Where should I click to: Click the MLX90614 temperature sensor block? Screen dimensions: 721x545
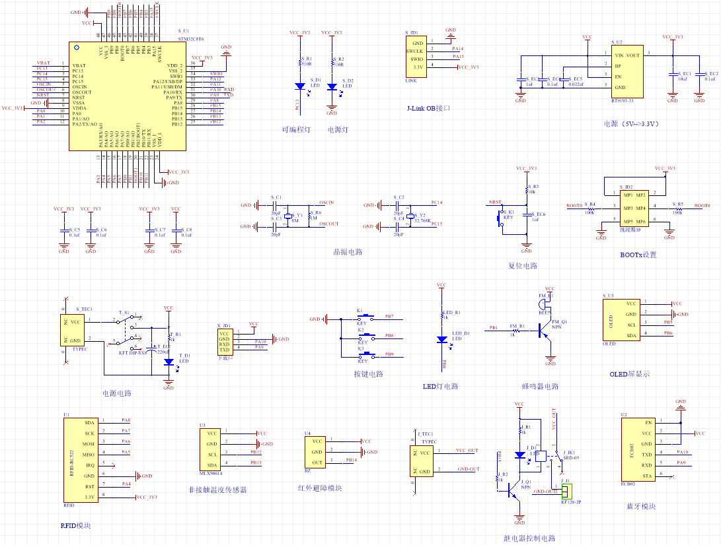tap(211, 449)
